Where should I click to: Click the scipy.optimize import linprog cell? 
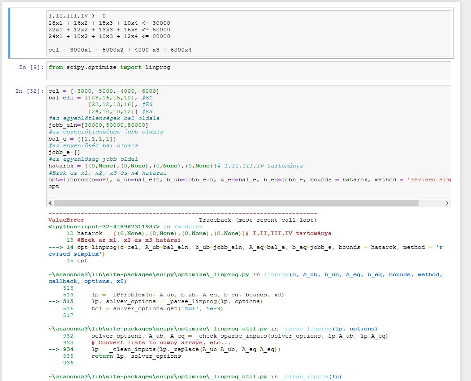(109, 68)
